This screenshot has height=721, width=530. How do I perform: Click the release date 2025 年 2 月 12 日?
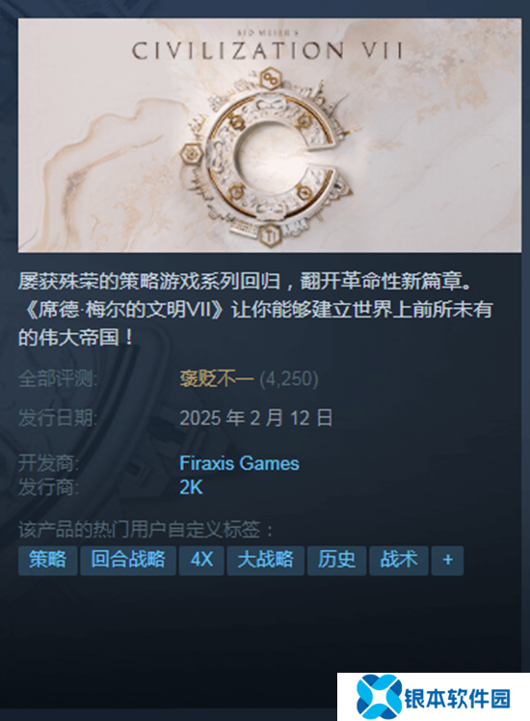point(255,418)
